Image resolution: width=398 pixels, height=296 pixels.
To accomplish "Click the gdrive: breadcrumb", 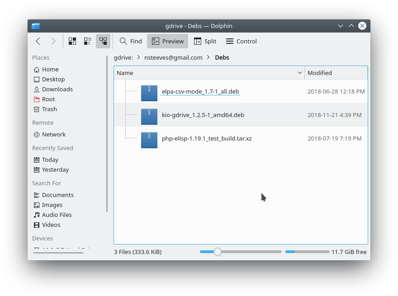I will pos(123,57).
